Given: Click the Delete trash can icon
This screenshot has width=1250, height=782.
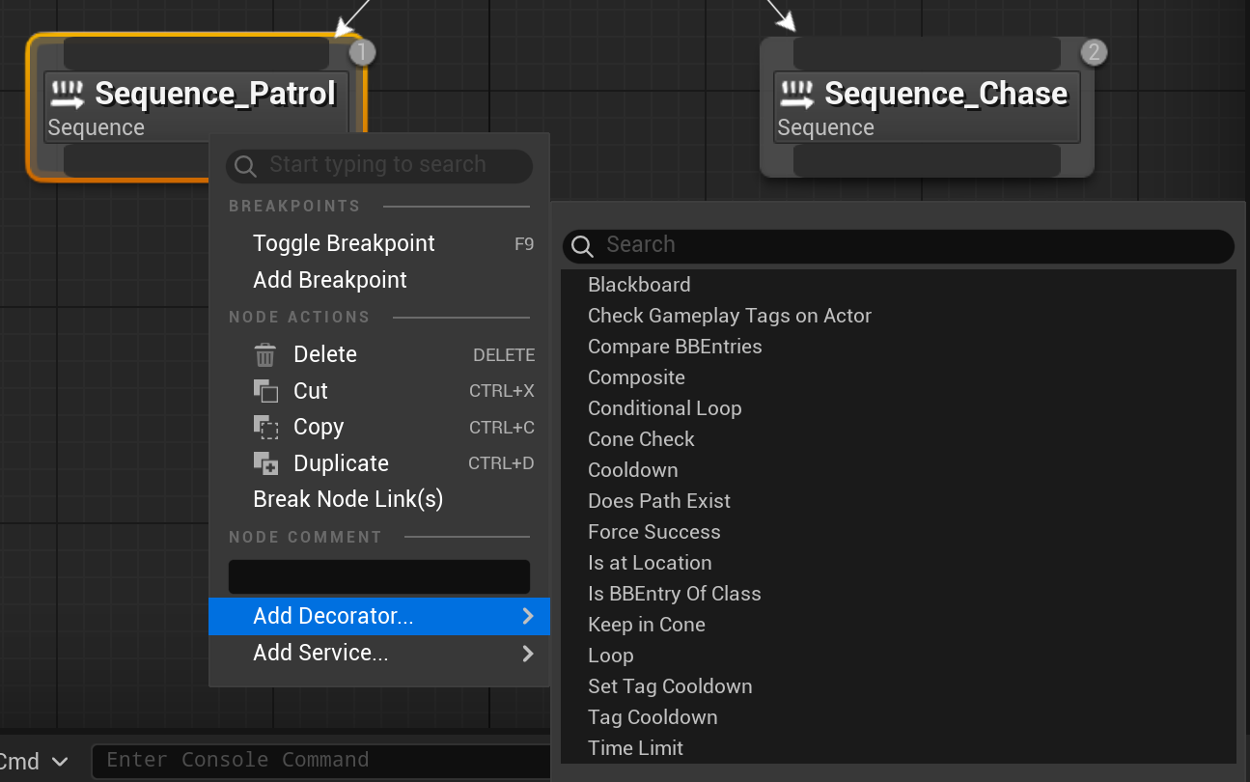Looking at the screenshot, I should (265, 355).
